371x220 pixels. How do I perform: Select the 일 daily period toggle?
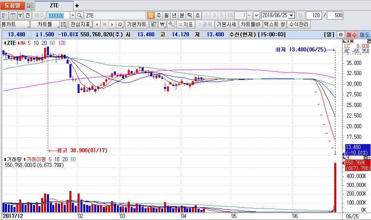151,16
